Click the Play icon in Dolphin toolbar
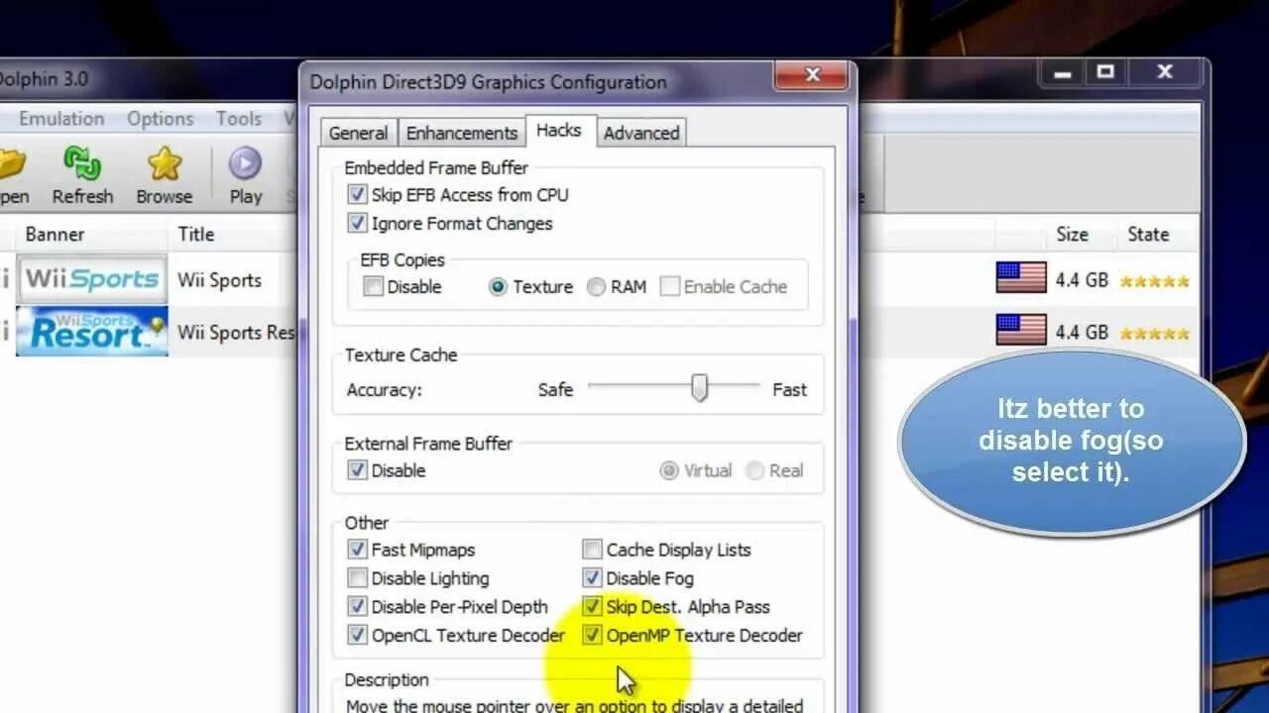 (x=245, y=163)
